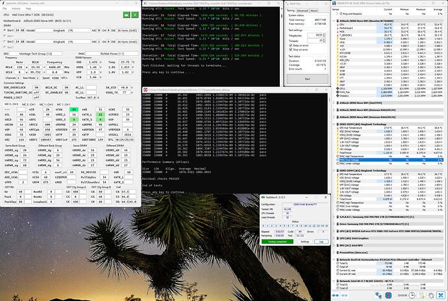Collapse the Realtek Ethernet Network group

[x=334, y=259]
